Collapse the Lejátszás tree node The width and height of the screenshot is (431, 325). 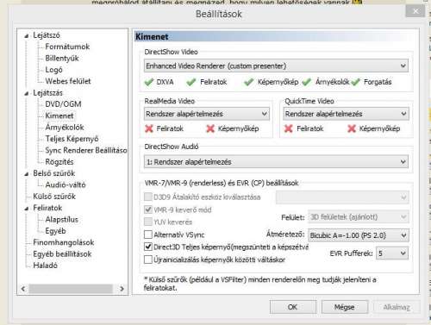(27, 93)
